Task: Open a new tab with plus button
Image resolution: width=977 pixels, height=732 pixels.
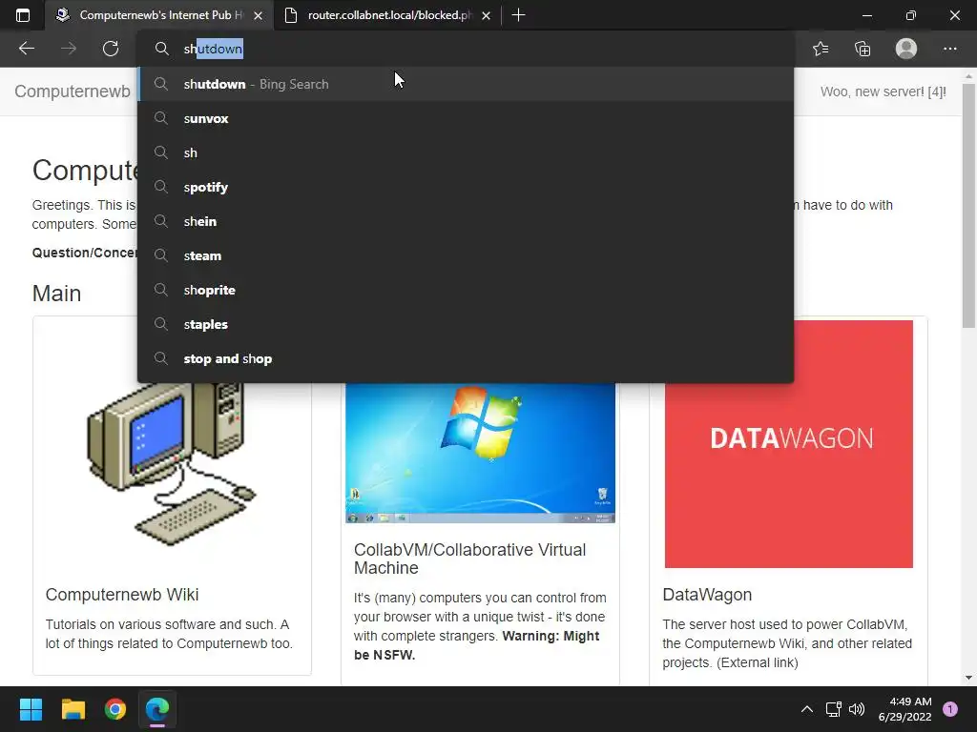Action: click(x=518, y=15)
